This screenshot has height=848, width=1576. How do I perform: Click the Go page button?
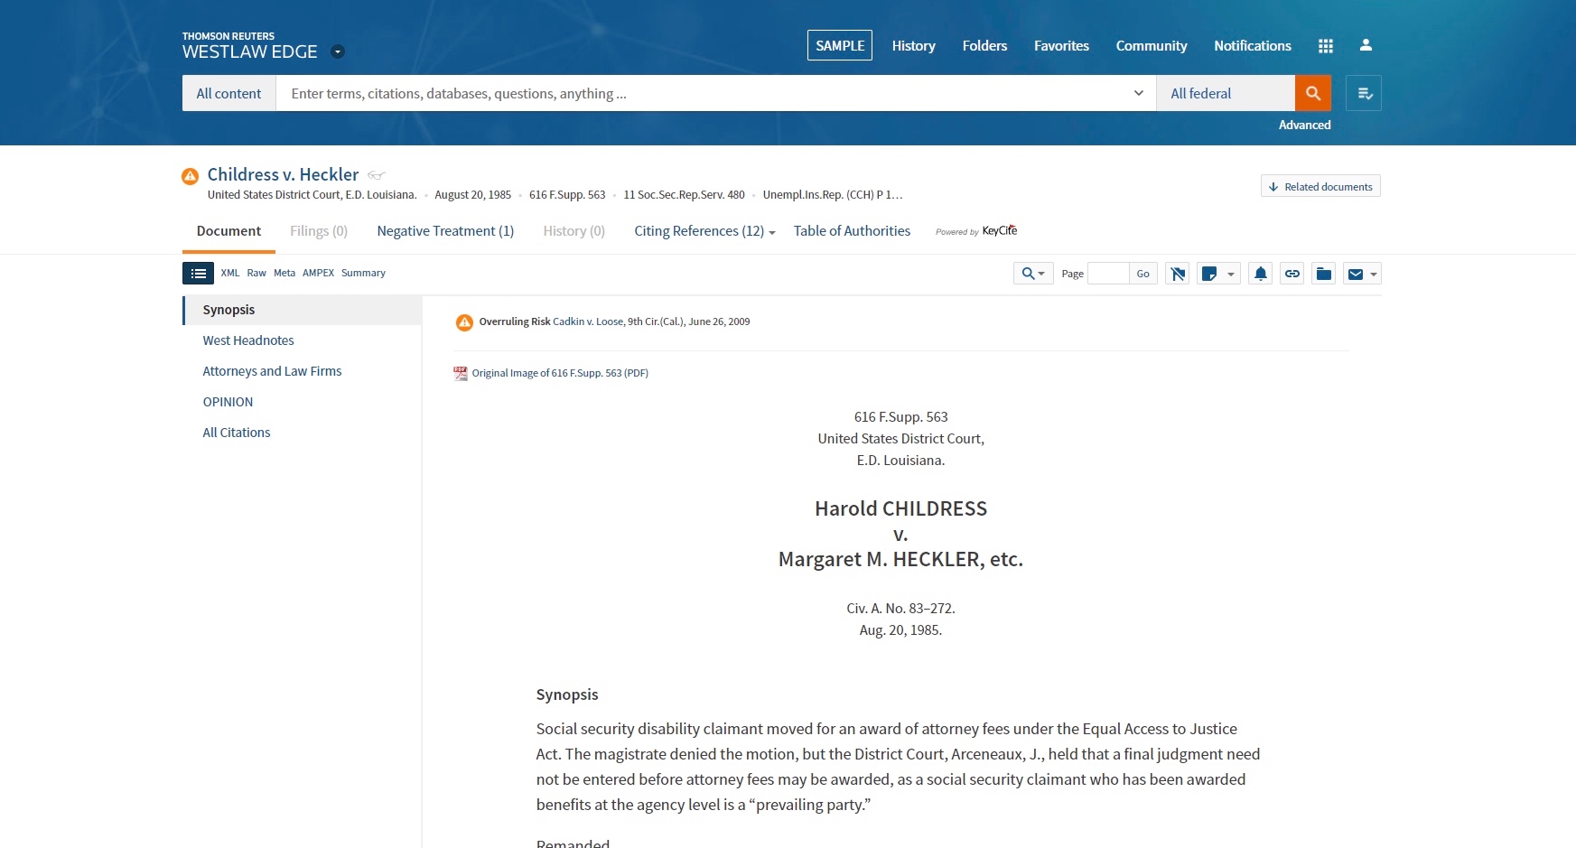[x=1142, y=274]
